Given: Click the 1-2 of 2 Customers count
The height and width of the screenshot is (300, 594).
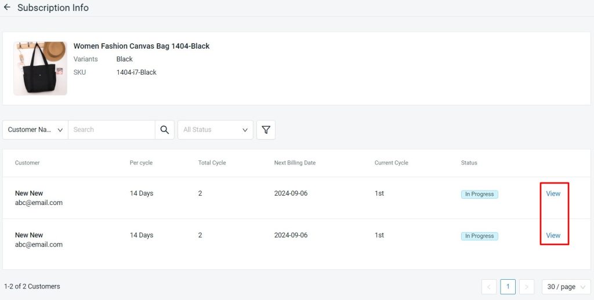Looking at the screenshot, I should tap(32, 286).
